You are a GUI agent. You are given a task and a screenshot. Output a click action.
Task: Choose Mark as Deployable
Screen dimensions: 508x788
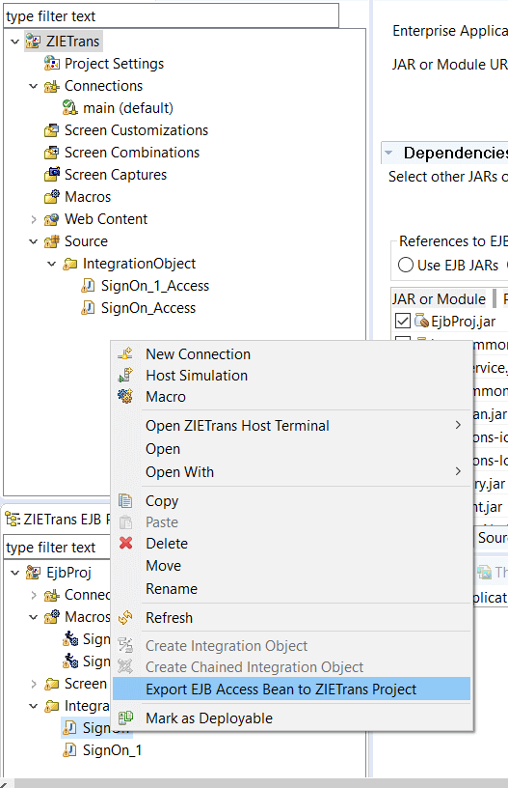click(291, 718)
